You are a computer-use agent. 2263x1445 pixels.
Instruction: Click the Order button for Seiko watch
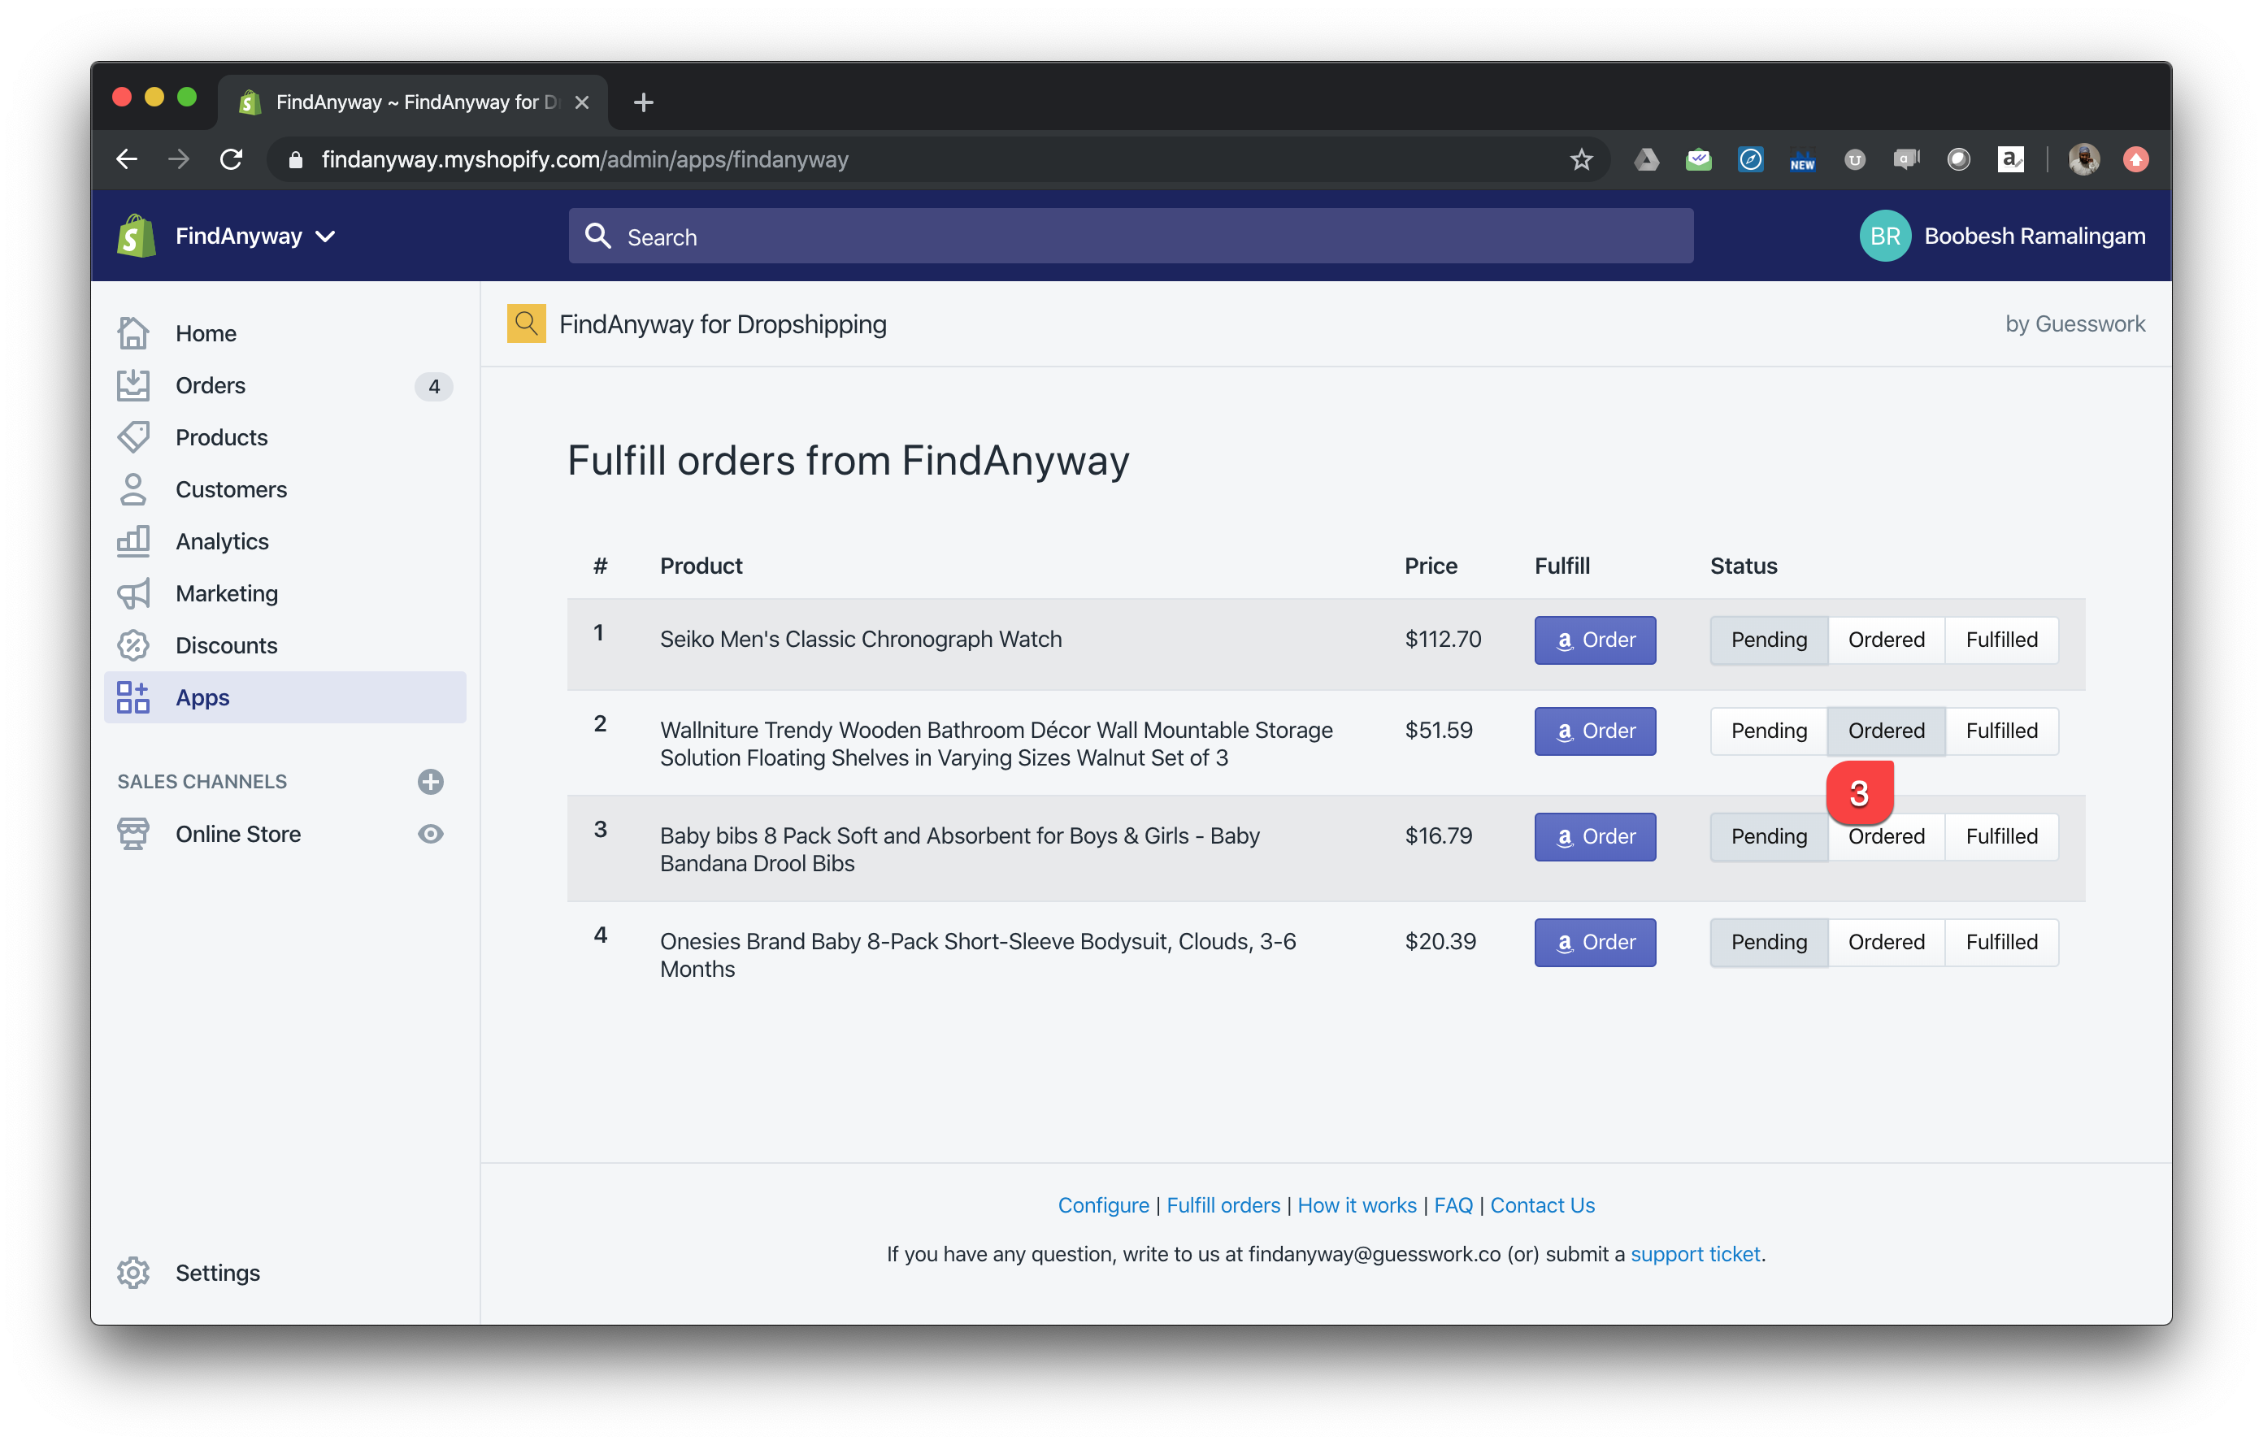pyautogui.click(x=1595, y=640)
